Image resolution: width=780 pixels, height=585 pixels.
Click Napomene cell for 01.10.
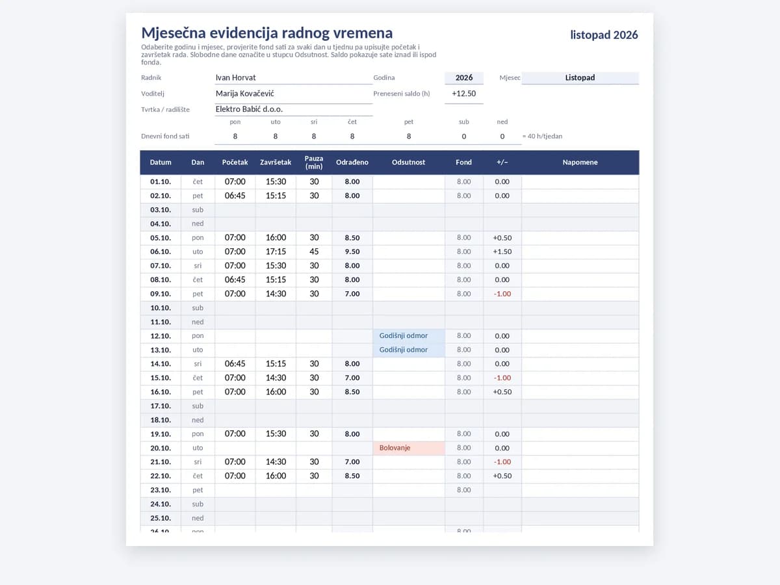coord(580,182)
